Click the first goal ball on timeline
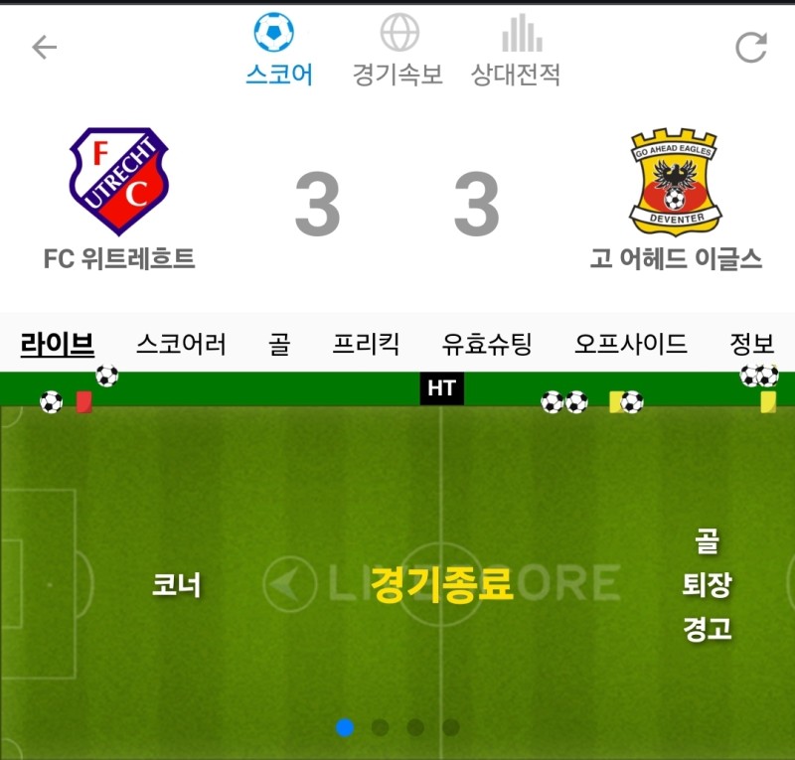Viewport: 795px width, 760px height. pyautogui.click(x=52, y=402)
